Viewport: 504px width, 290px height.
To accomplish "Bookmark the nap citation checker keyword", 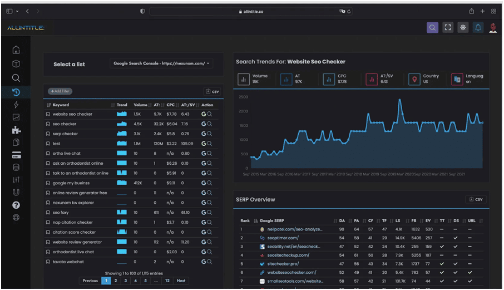I will click(48, 223).
